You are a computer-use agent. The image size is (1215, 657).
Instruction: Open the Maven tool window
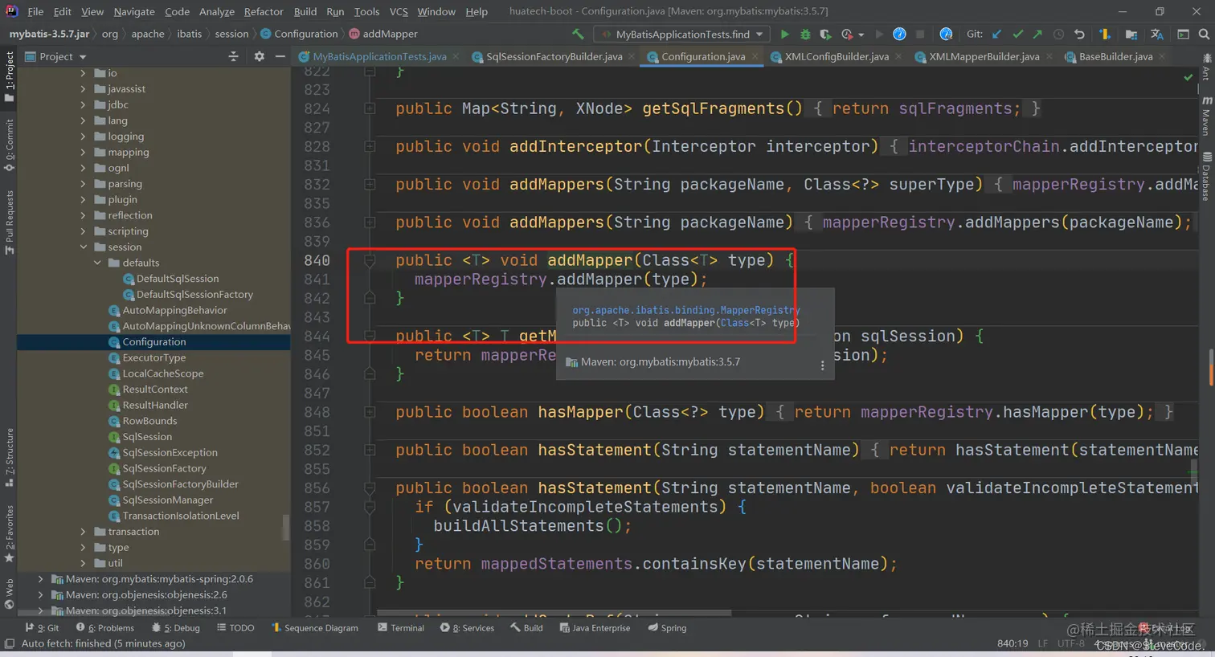click(x=1207, y=116)
